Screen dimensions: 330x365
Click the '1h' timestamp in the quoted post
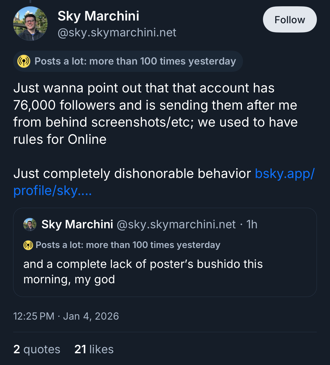coord(252,224)
